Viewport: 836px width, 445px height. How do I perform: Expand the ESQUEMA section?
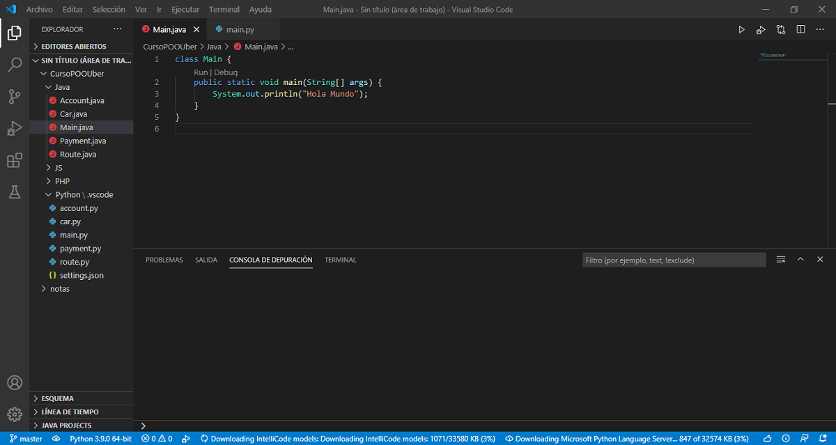click(82, 398)
